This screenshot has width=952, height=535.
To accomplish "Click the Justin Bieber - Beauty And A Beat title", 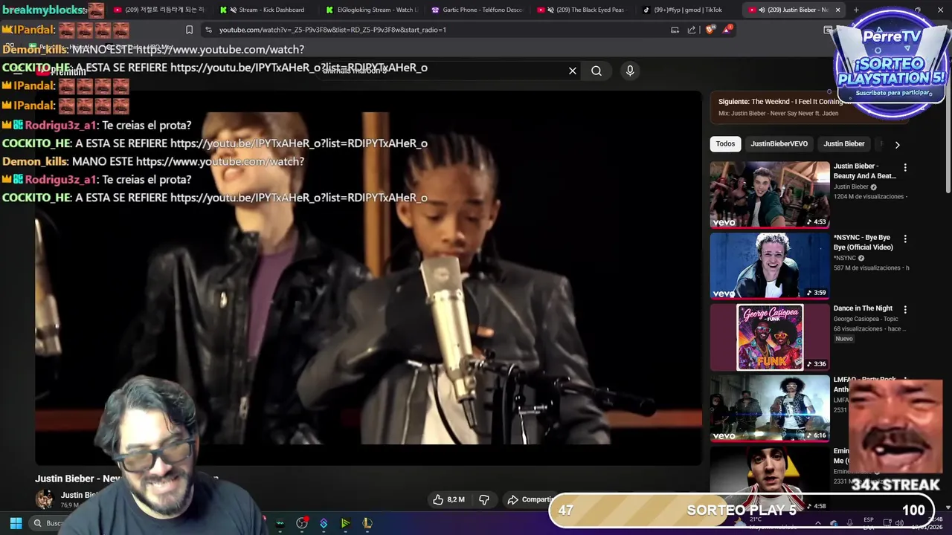I will [864, 171].
